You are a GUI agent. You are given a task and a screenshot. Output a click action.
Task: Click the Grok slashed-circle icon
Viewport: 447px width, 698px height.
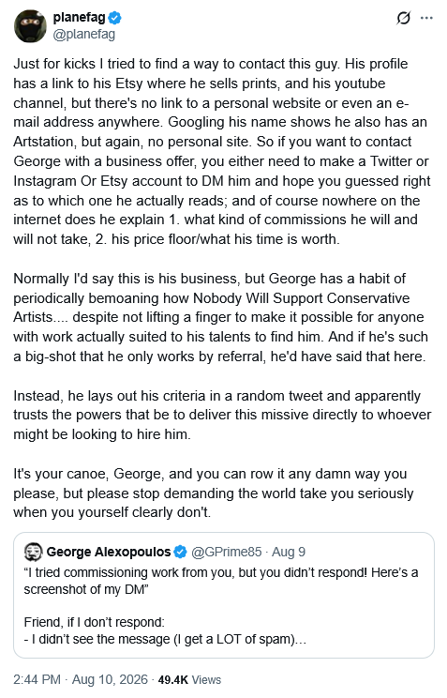403,18
